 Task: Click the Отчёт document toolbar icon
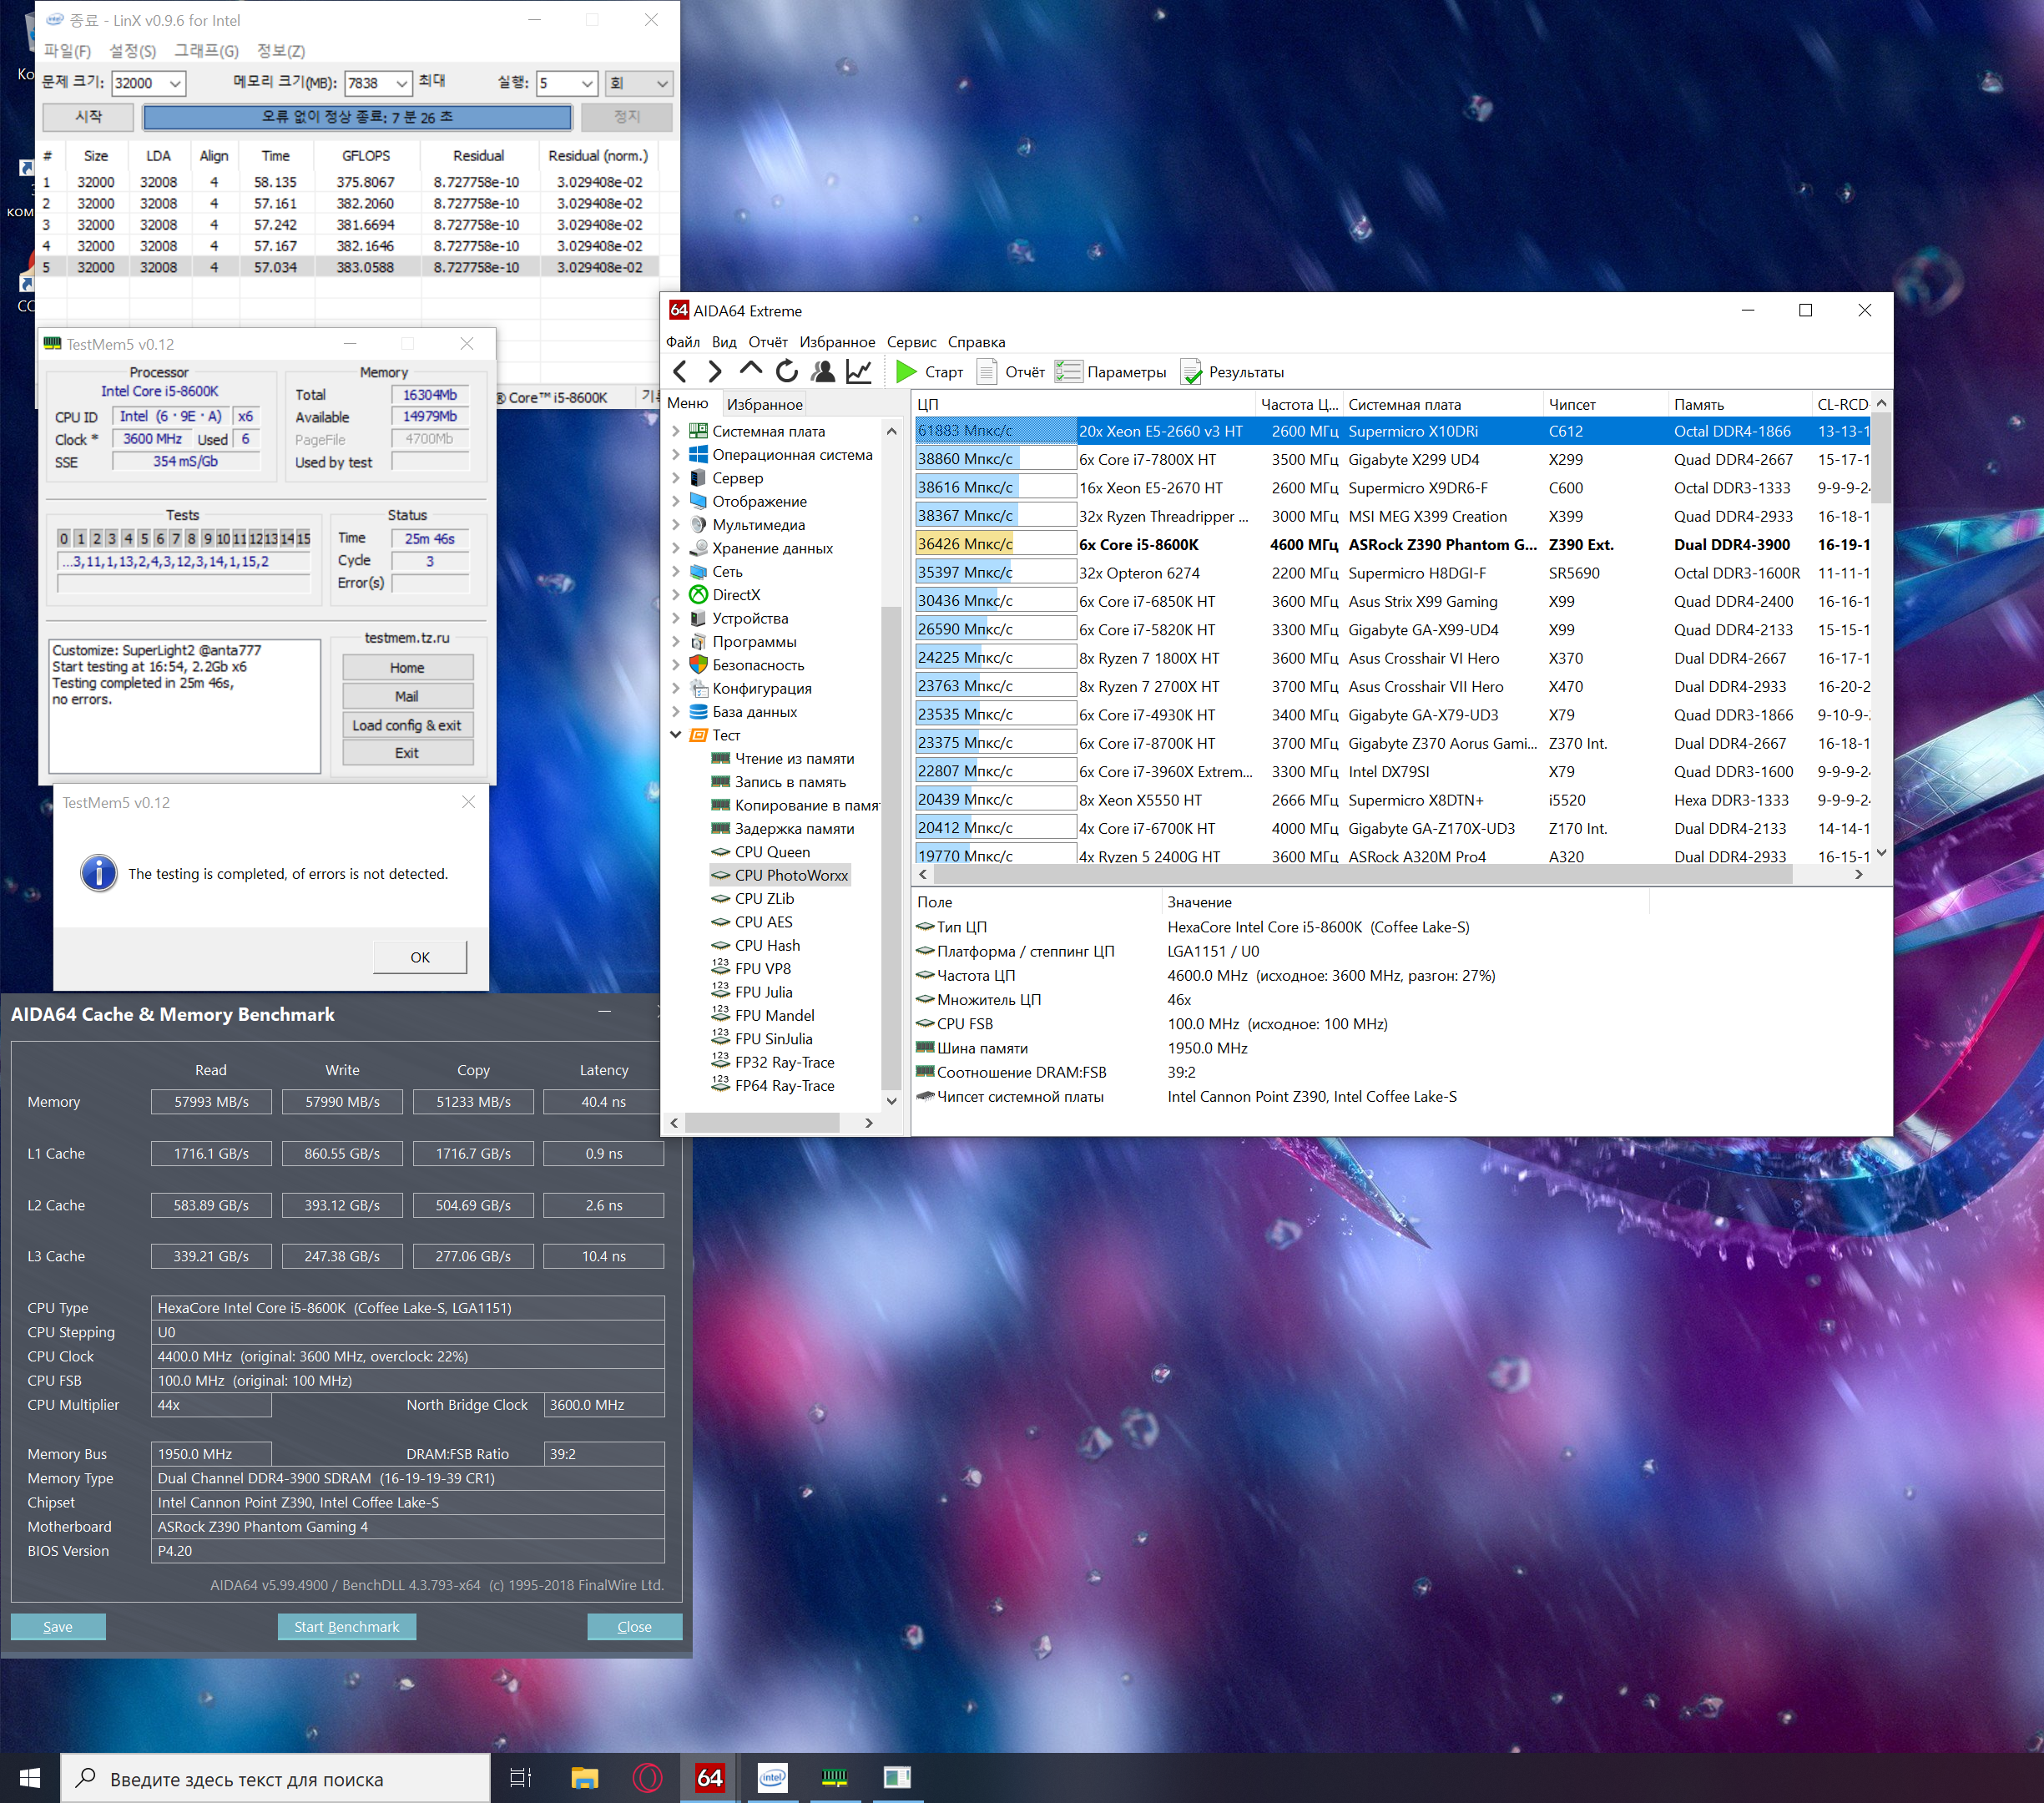tap(987, 372)
